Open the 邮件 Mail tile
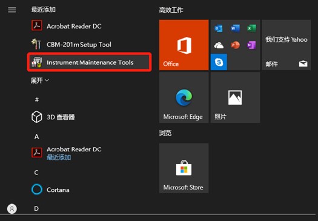Viewport: 318px width, 221px height. pos(287,45)
